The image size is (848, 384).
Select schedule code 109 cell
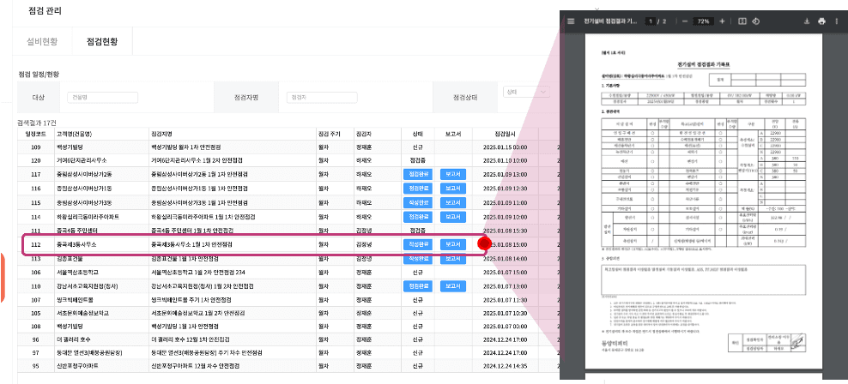coord(36,147)
